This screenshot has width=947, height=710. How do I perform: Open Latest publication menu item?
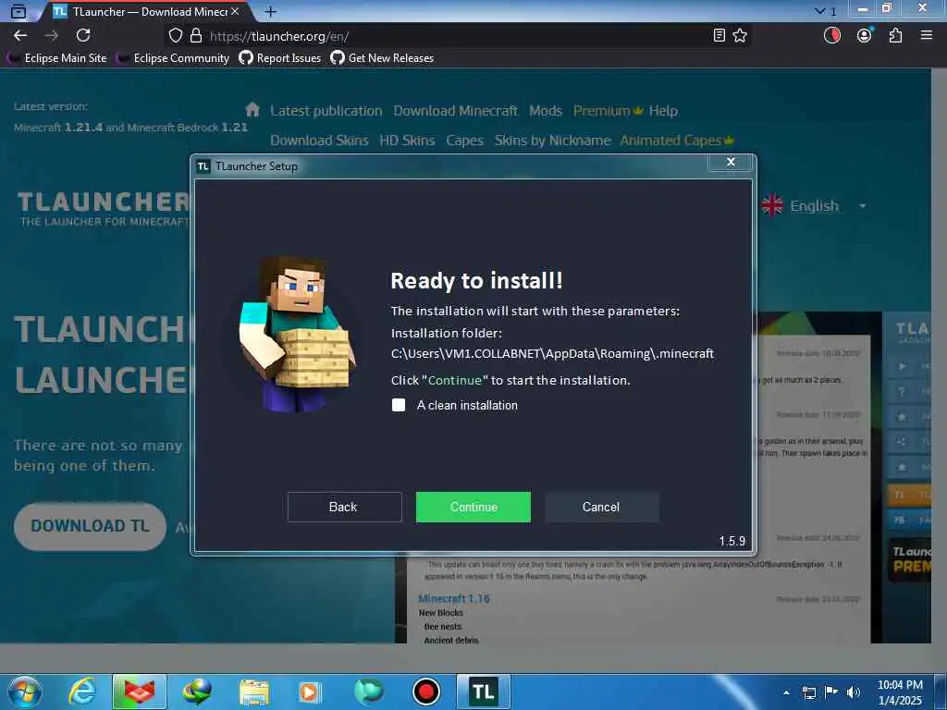(x=326, y=111)
